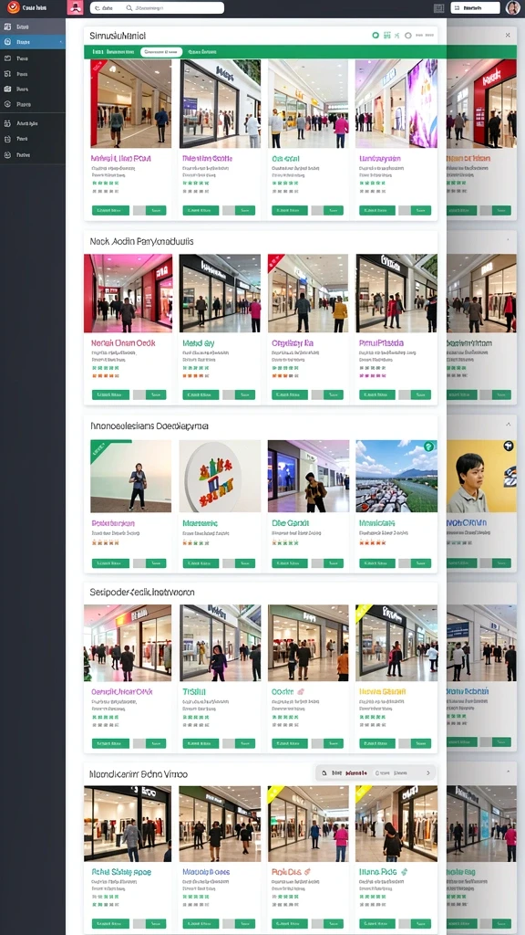Click the orange star rating on the round sign card
Viewport: 525px width, 935px height.
coord(196,542)
